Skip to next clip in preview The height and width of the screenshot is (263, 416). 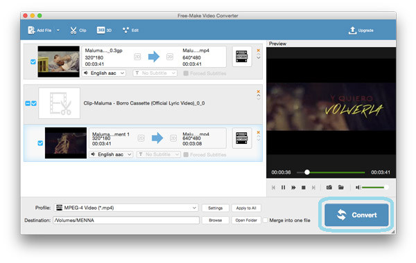313,188
